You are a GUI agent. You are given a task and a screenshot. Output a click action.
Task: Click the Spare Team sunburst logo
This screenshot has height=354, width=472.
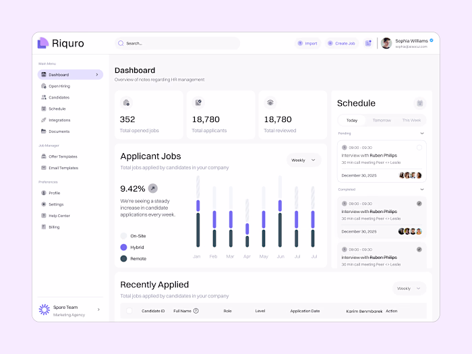click(45, 309)
